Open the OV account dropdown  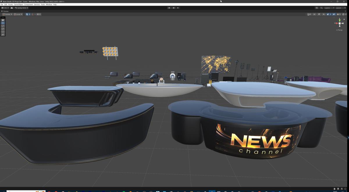coord(5,8)
